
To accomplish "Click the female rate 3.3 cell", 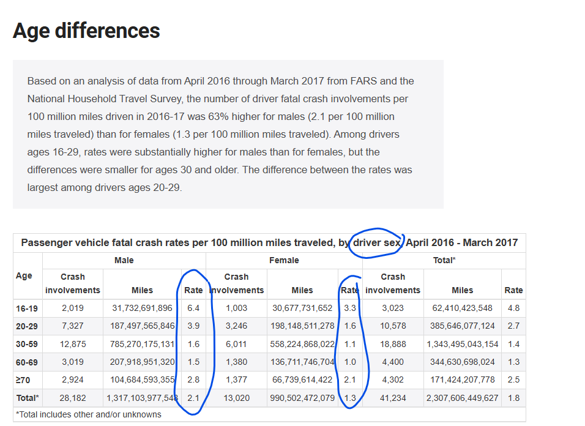I will tap(349, 308).
